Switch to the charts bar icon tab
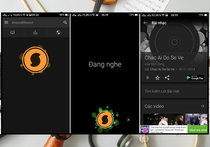Viewport: 210px width, 147px height. pyautogui.click(x=35, y=33)
